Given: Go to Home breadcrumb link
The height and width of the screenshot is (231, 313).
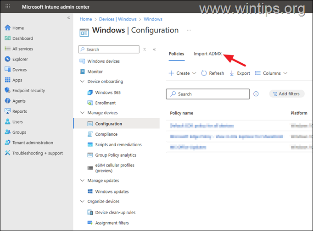Looking at the screenshot, I should (86, 19).
